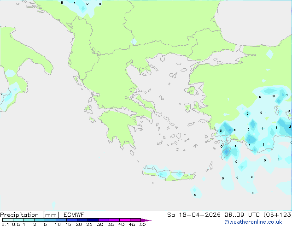The height and width of the screenshot is (226, 292).
Task: Click the 45 mm legend color swatch
Action: [135, 220]
